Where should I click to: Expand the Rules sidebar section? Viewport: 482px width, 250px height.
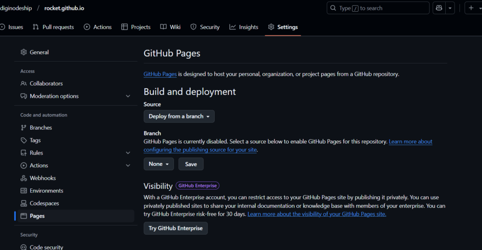pyautogui.click(x=128, y=153)
